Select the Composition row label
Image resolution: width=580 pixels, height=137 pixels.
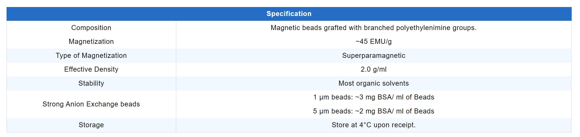point(91,28)
